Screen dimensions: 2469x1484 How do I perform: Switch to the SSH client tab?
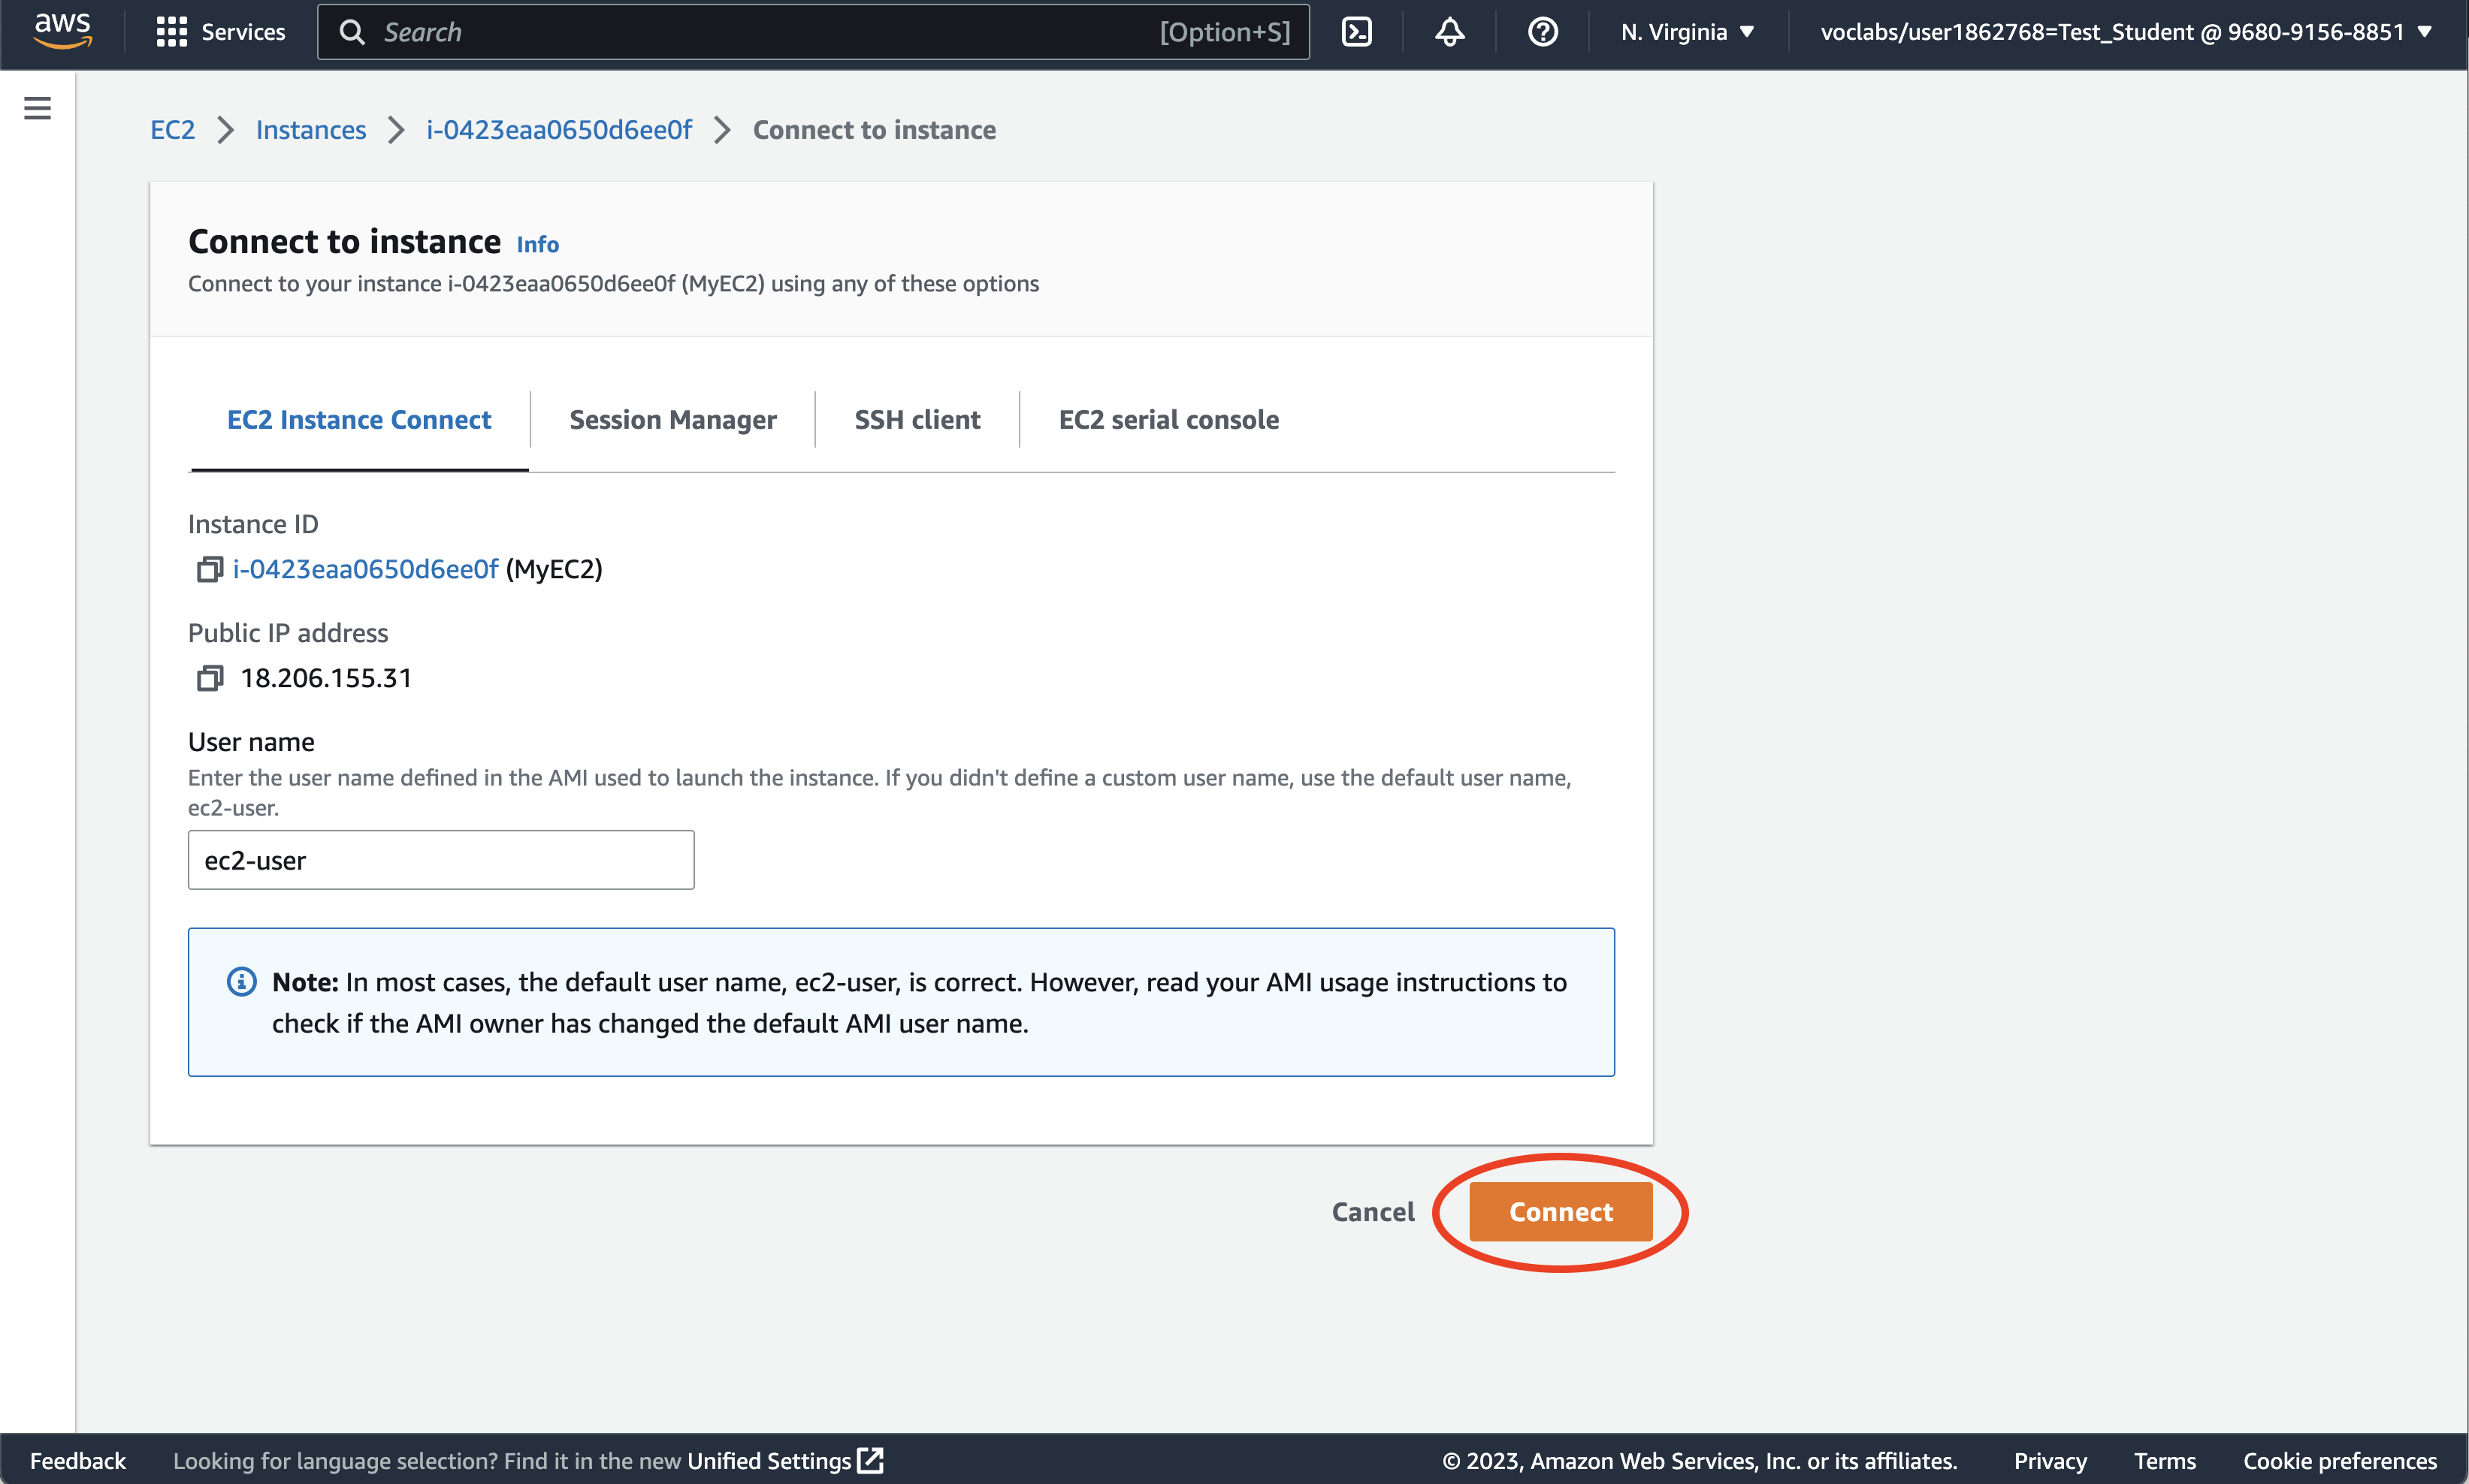(x=917, y=420)
